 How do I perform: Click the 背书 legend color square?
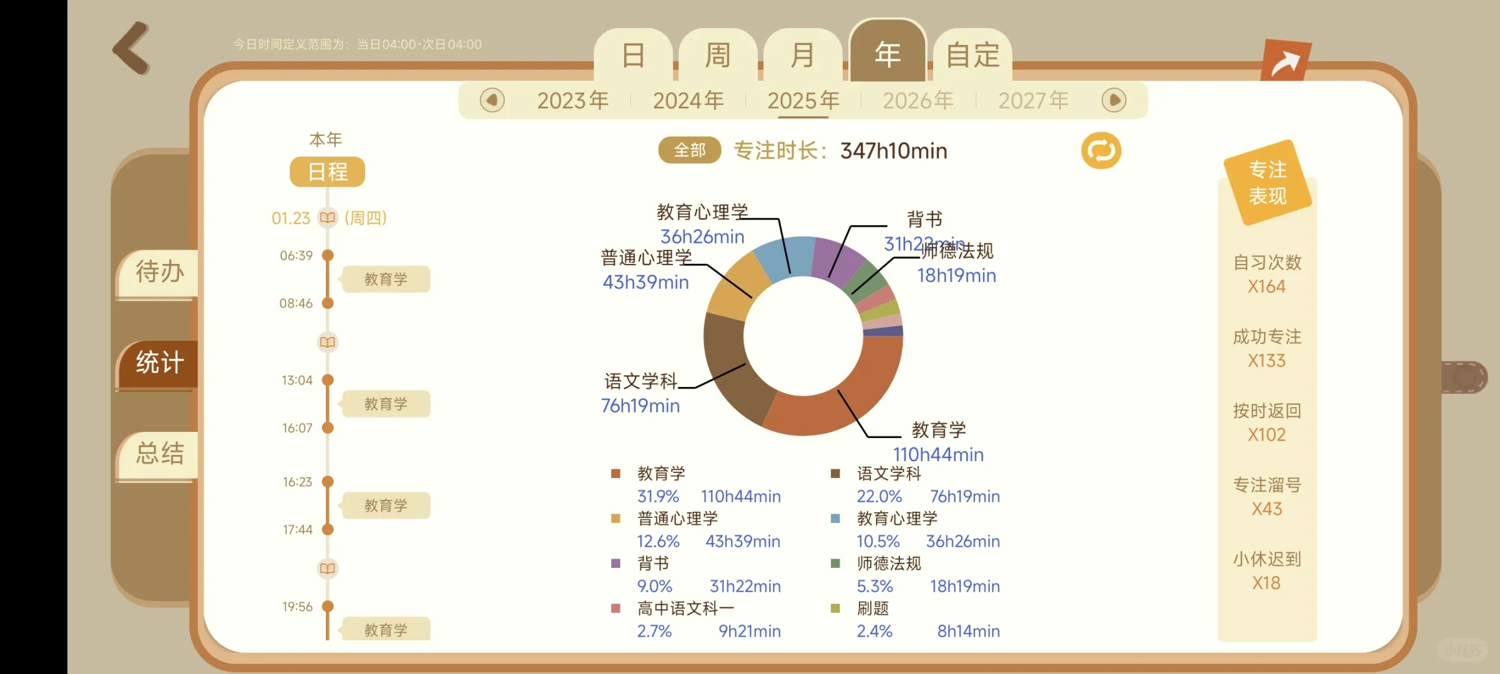[x=615, y=564]
